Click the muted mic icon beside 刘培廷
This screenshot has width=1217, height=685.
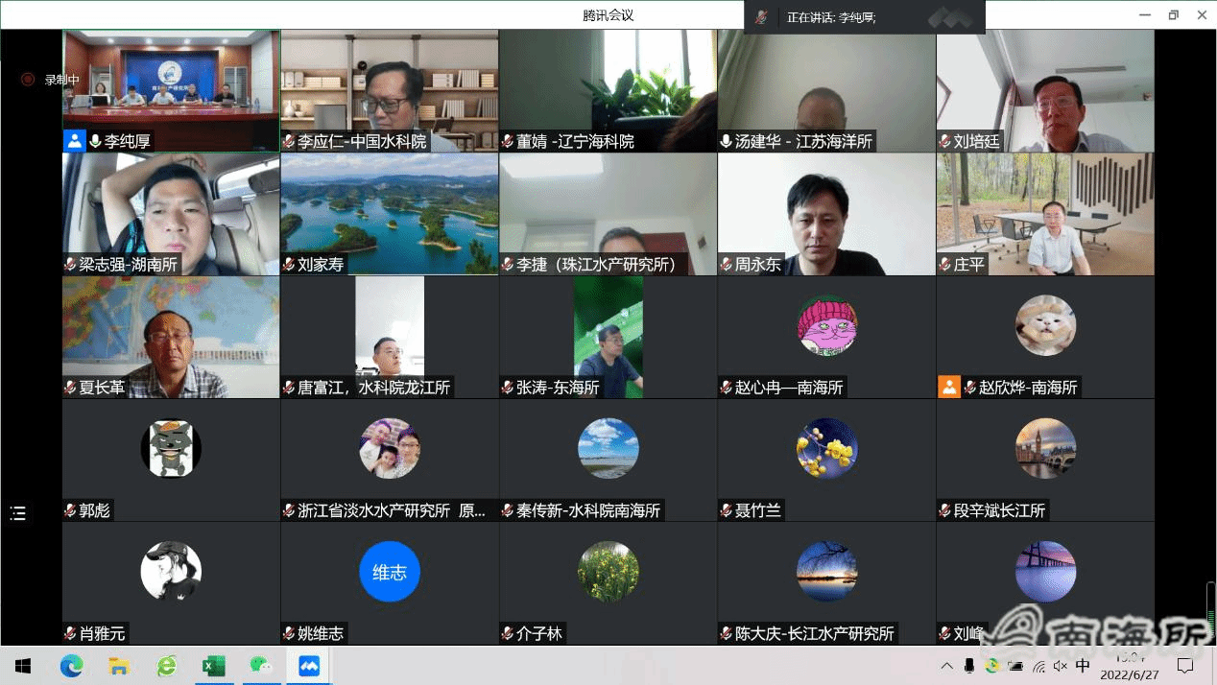click(944, 141)
